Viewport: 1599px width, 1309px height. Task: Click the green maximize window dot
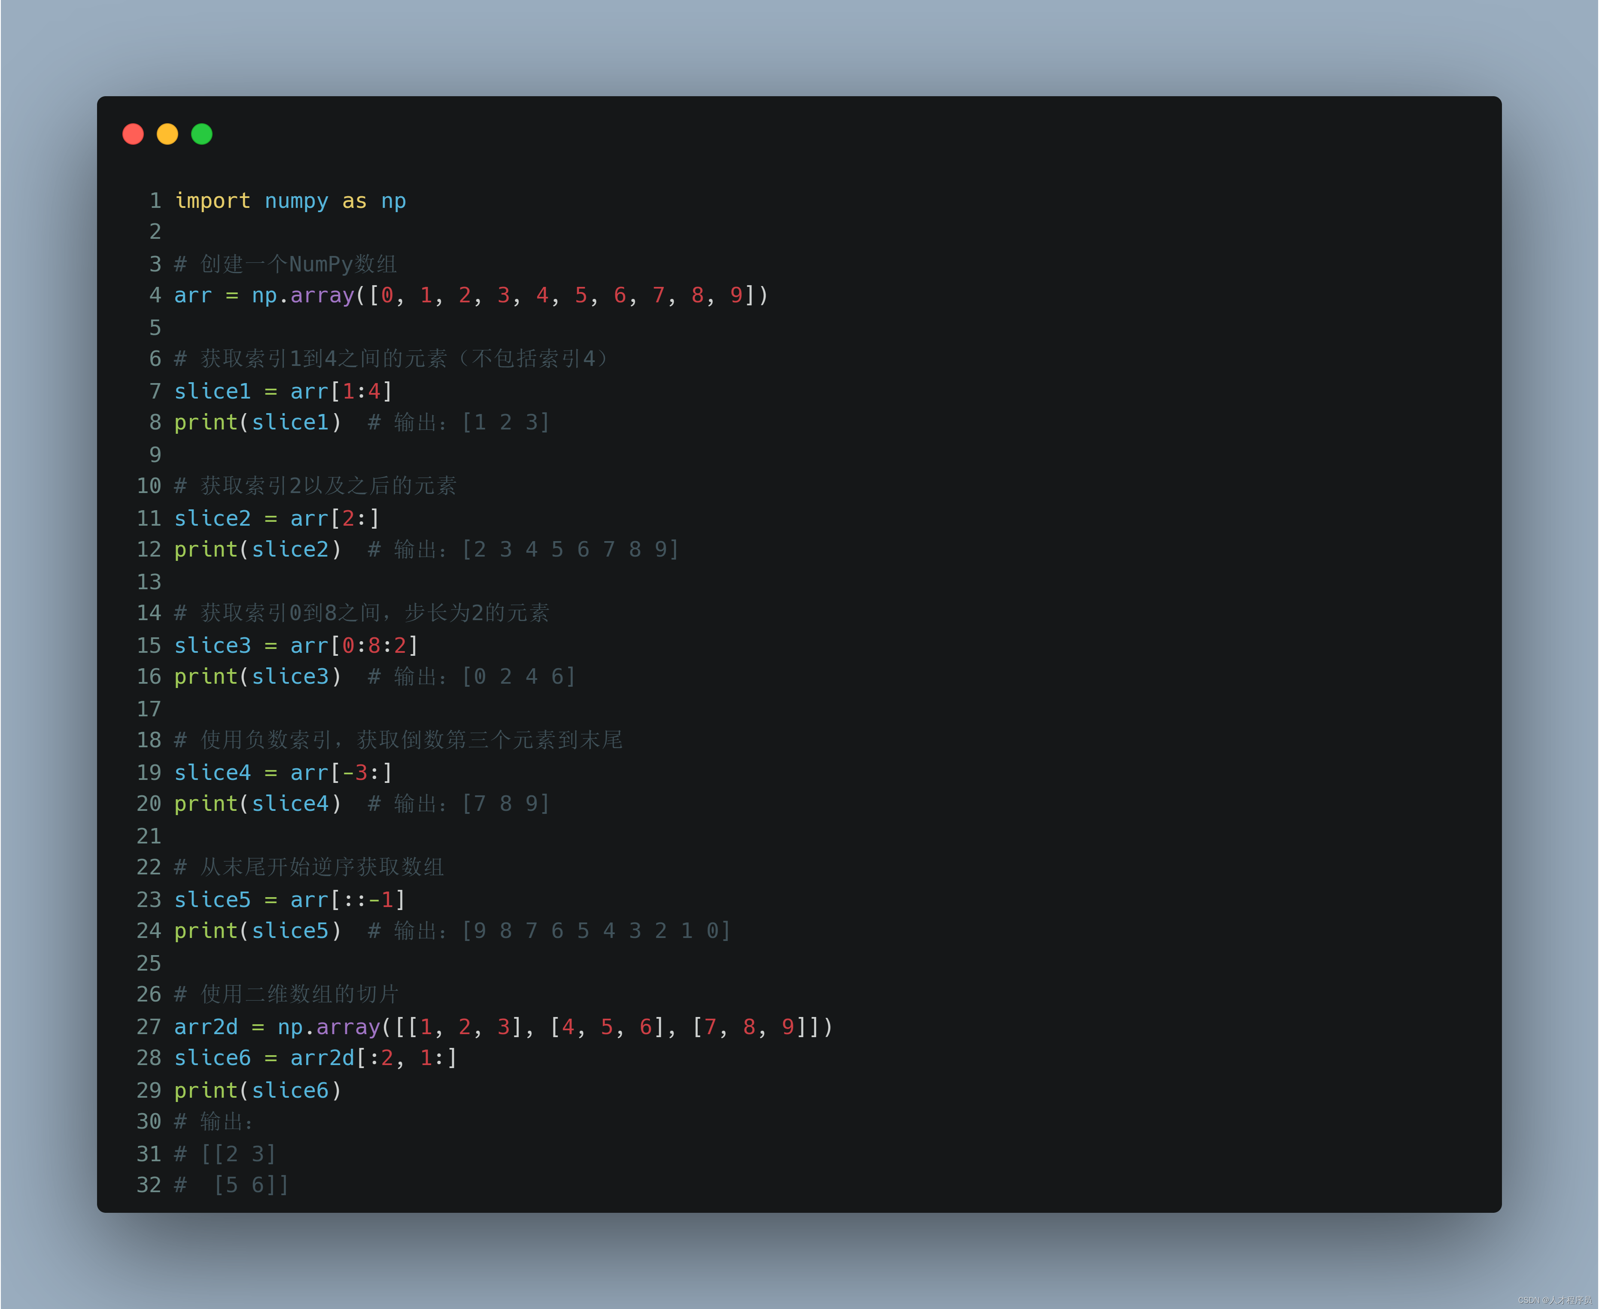coord(202,134)
